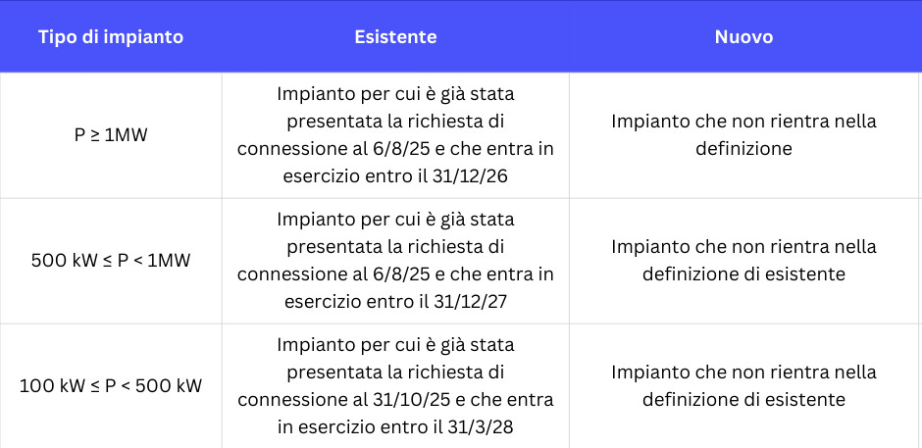
Task: Select the "Esistente" column header
Action: point(395,37)
